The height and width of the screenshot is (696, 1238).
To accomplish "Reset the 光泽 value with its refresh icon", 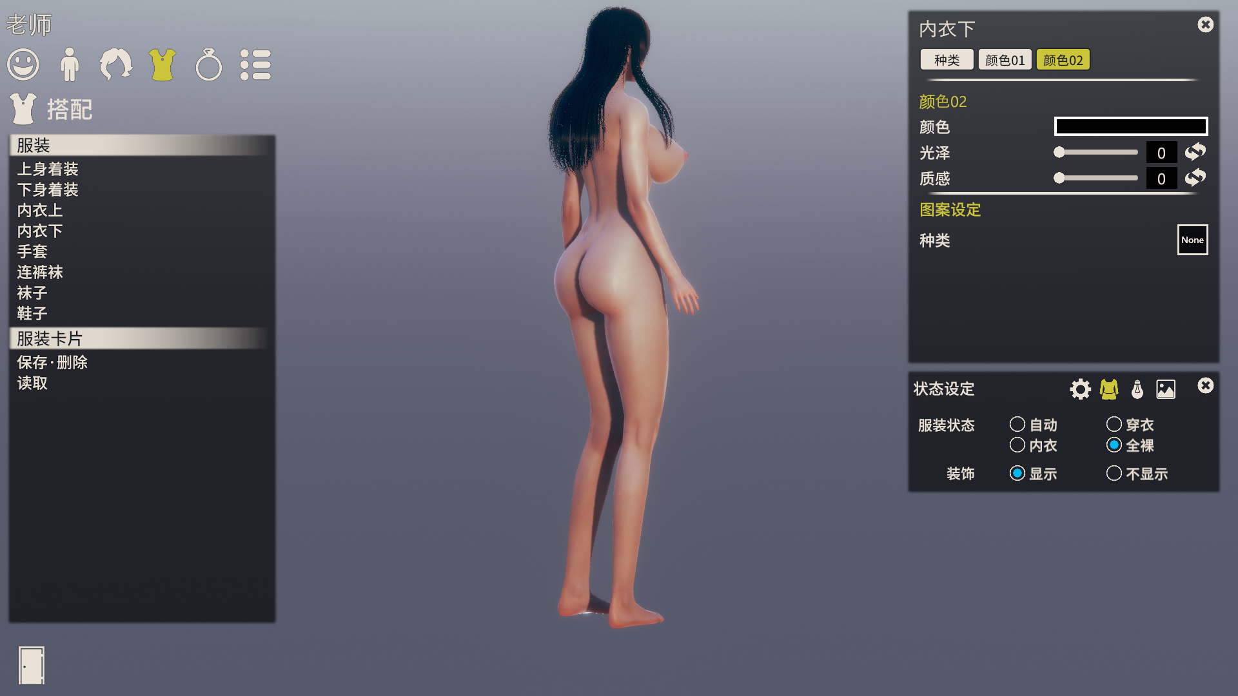I will [x=1195, y=152].
